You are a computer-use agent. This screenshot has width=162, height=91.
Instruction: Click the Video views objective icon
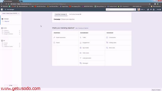tap(80, 53)
